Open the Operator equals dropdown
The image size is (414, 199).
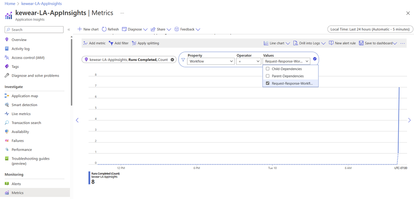pos(249,61)
